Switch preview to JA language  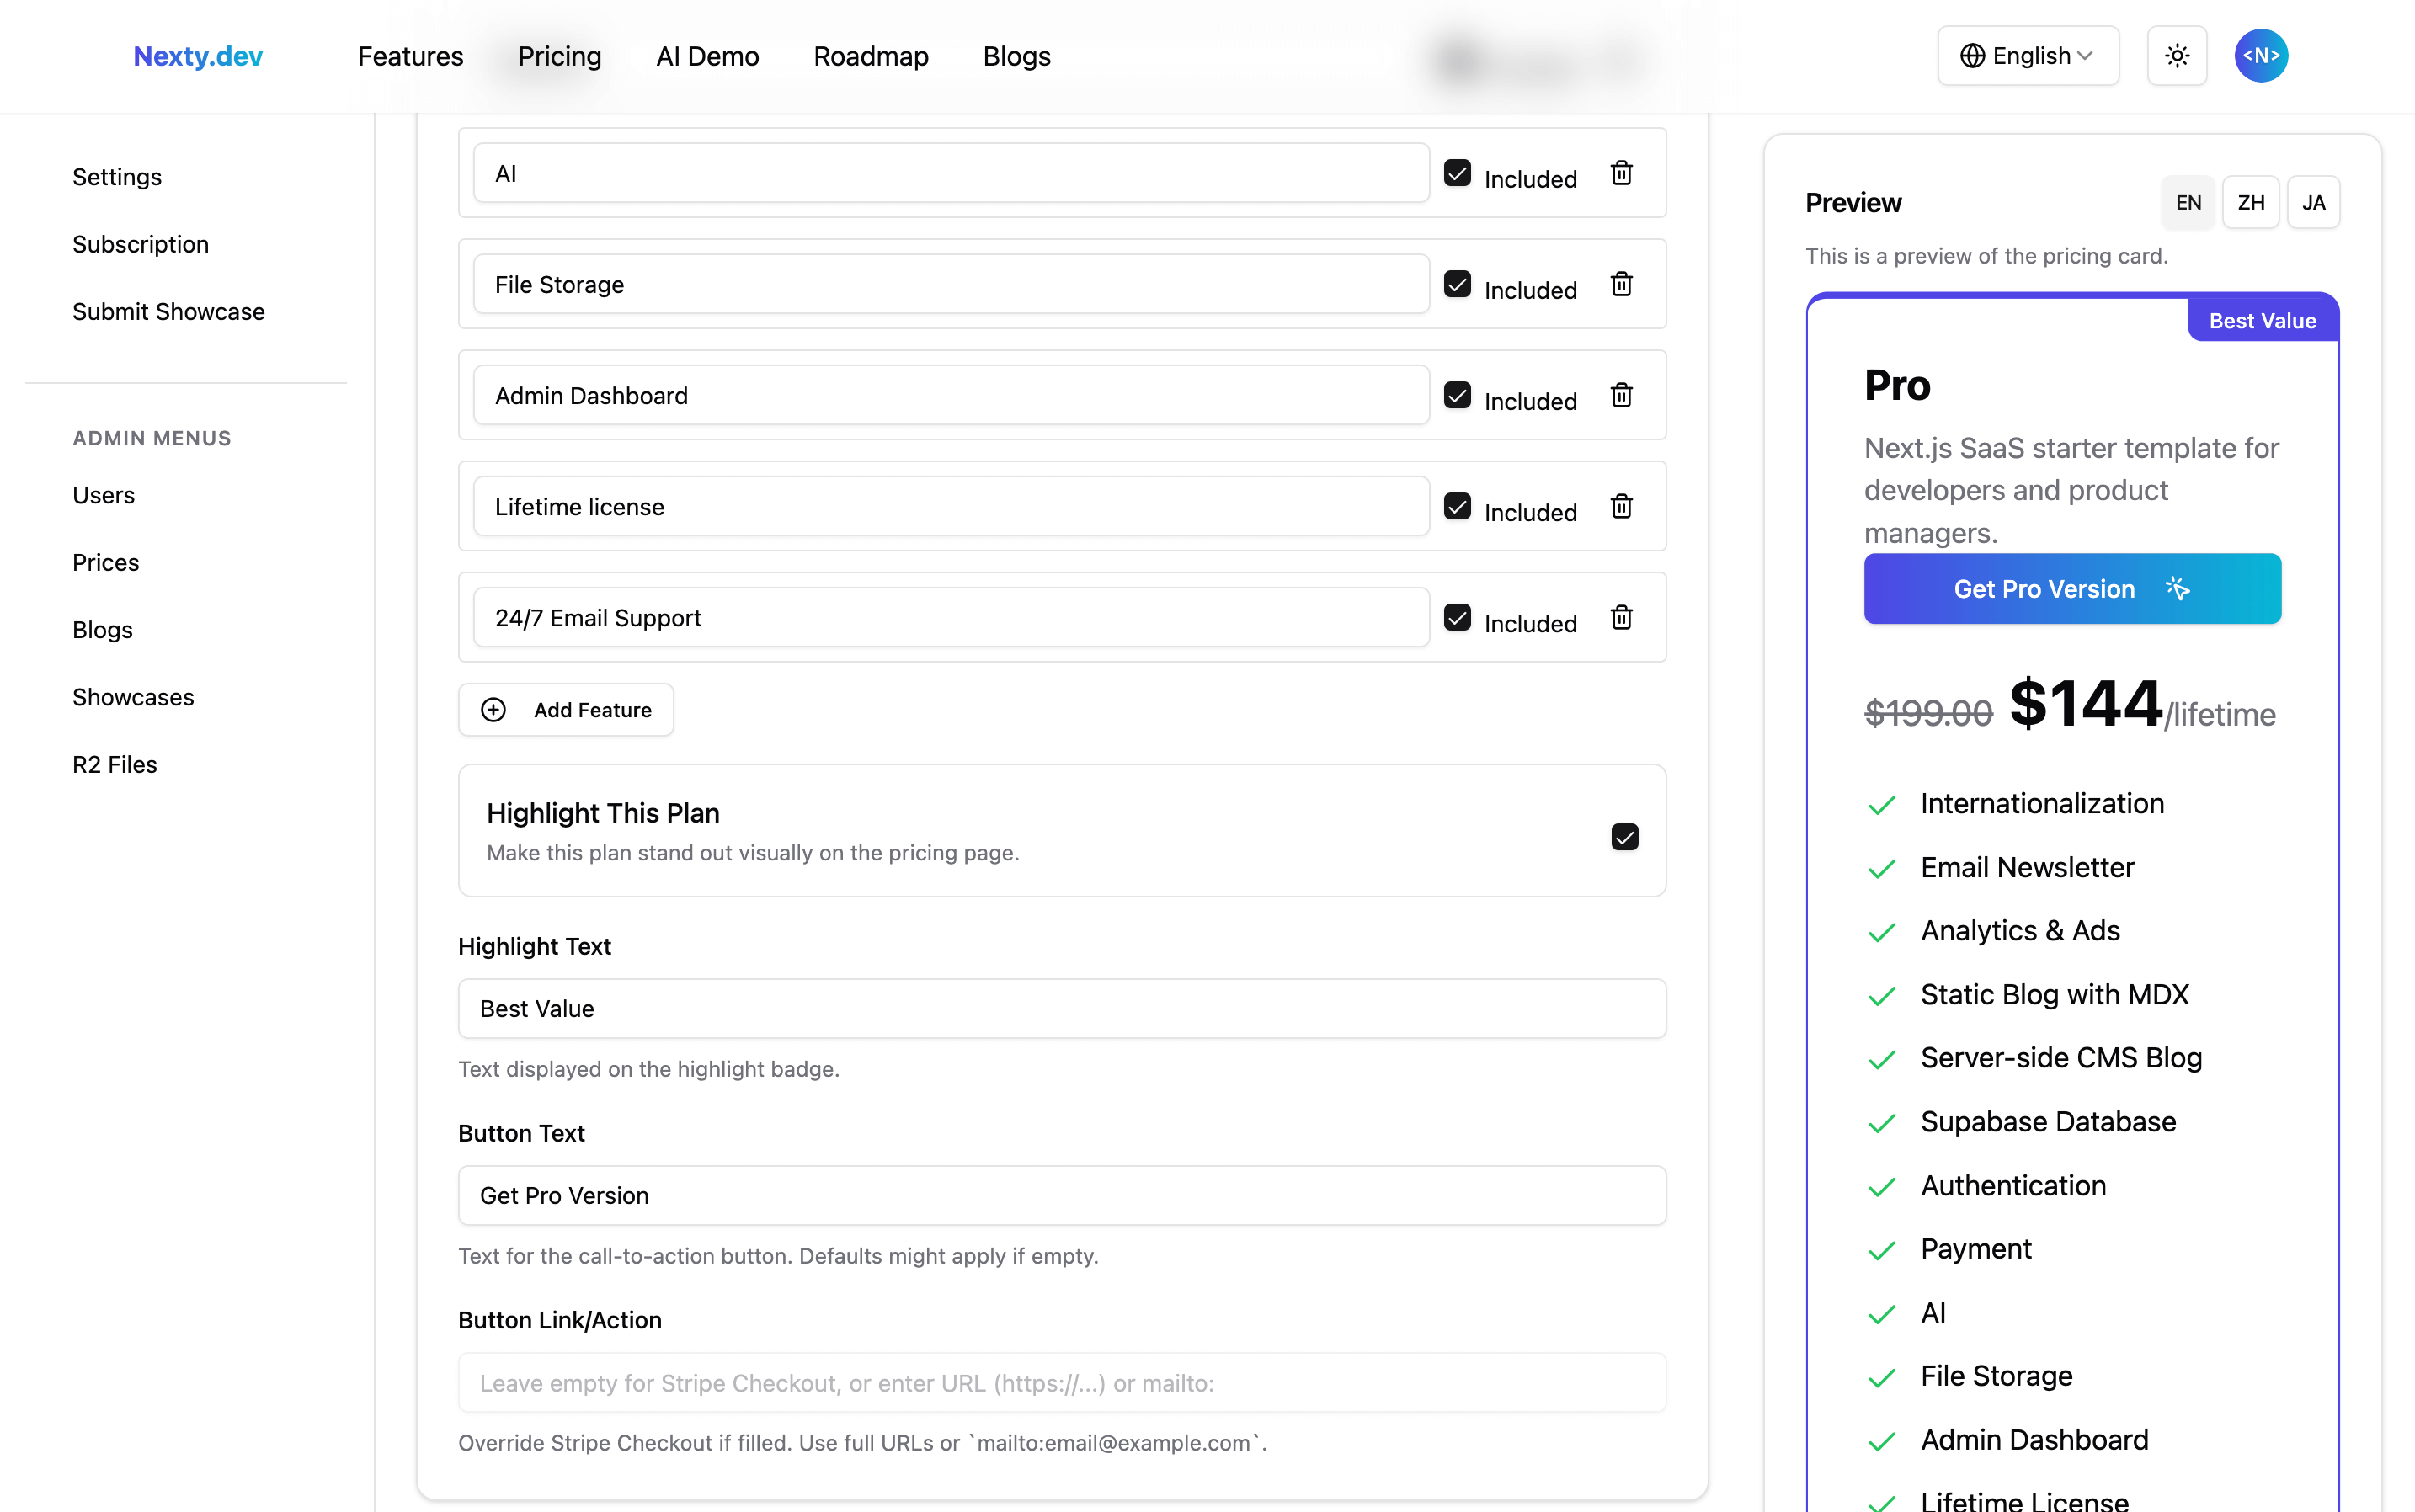[x=2313, y=203]
